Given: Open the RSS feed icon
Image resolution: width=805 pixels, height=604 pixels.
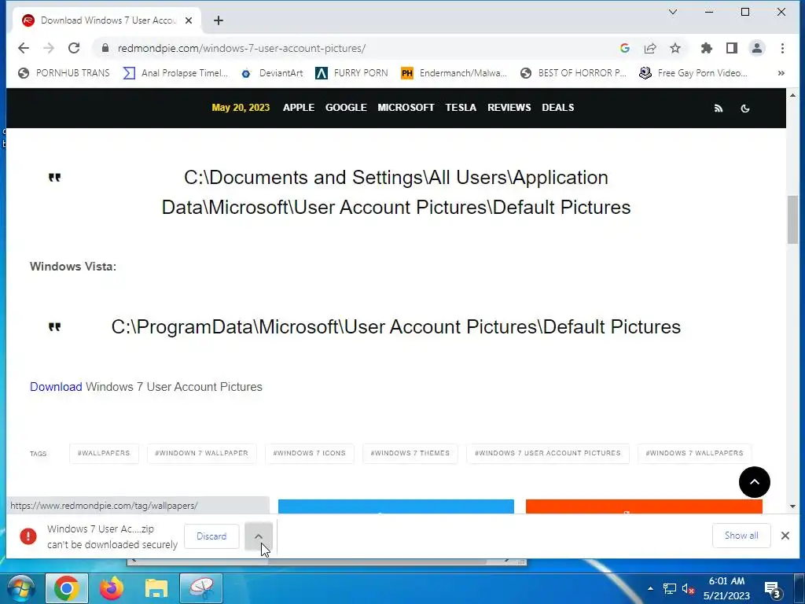Looking at the screenshot, I should point(719,108).
